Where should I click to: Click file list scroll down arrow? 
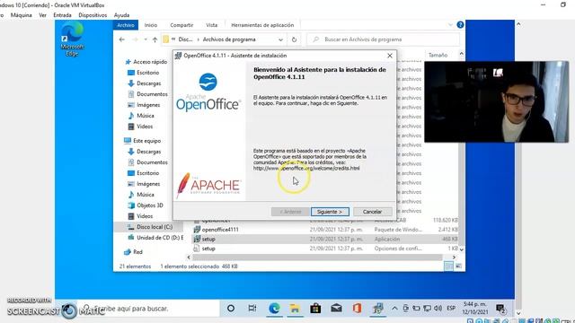462,249
